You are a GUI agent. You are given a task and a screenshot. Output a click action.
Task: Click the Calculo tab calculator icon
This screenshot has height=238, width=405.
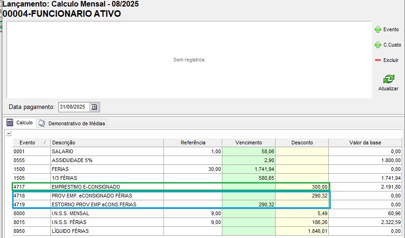tap(10, 123)
